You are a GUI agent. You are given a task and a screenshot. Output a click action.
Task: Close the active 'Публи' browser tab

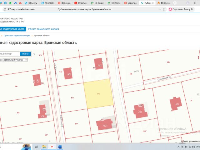pyautogui.click(x=153, y=3)
